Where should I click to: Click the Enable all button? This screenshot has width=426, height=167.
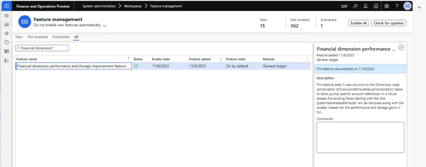tap(358, 23)
